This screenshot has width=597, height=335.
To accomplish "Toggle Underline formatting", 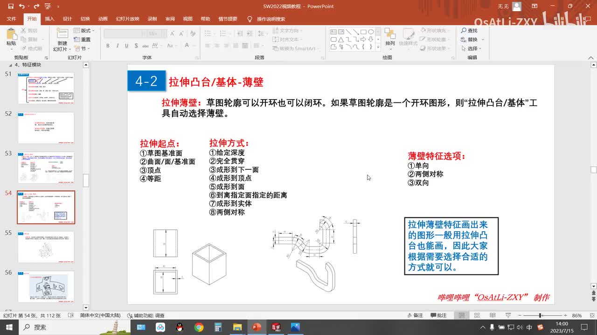I will click(x=127, y=46).
